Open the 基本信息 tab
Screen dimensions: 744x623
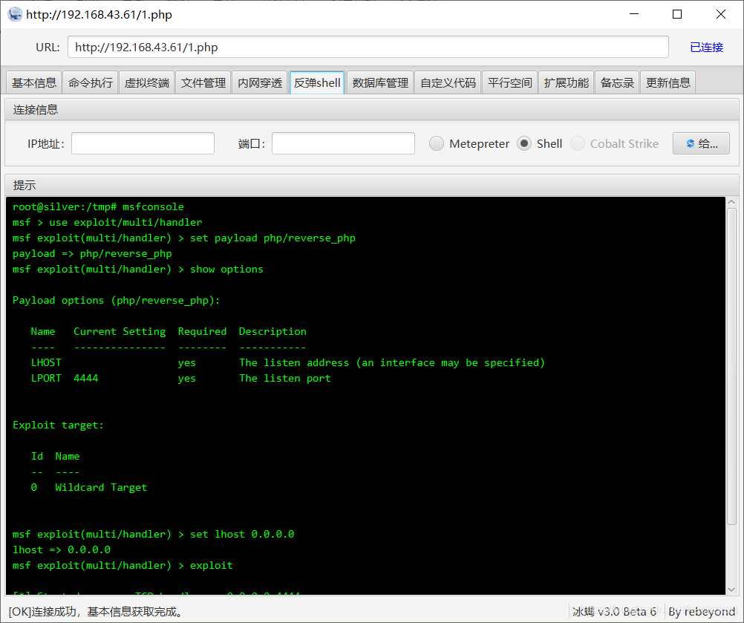click(34, 82)
